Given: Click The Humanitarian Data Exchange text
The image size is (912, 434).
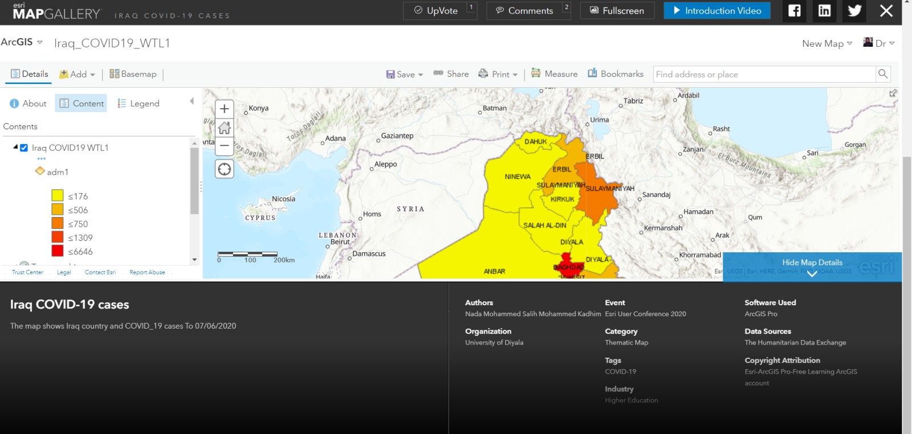Looking at the screenshot, I should 795,342.
